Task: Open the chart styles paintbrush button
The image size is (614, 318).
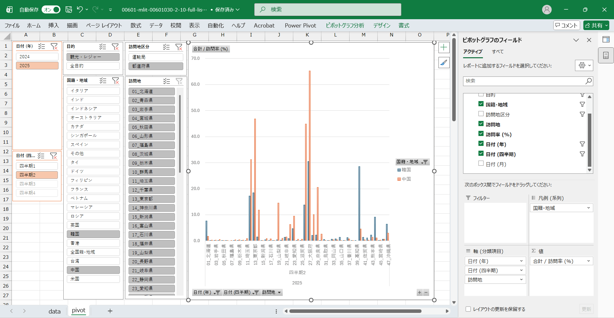Action: (444, 63)
